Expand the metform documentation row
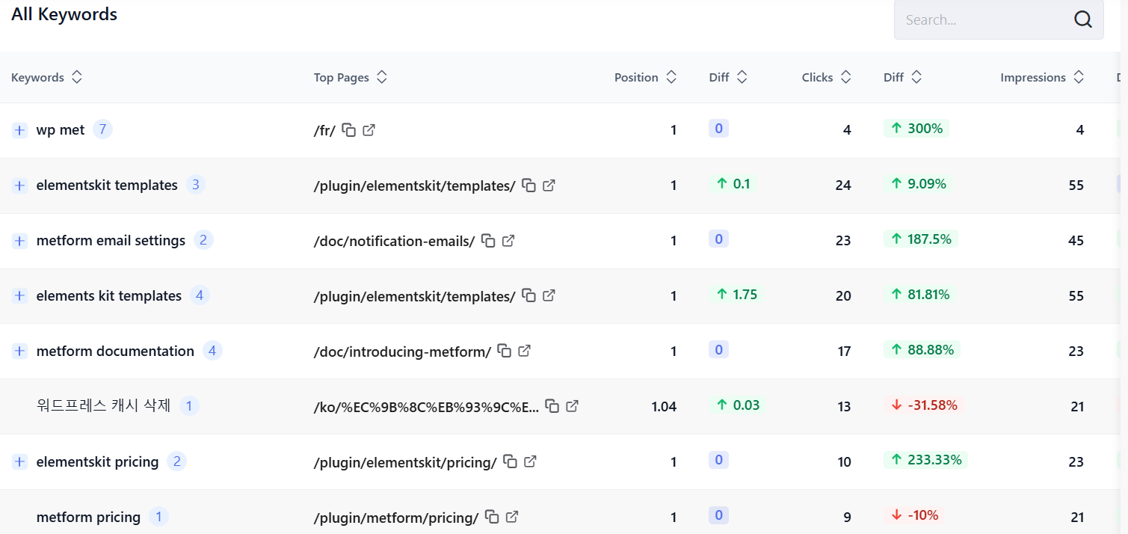 tap(19, 352)
